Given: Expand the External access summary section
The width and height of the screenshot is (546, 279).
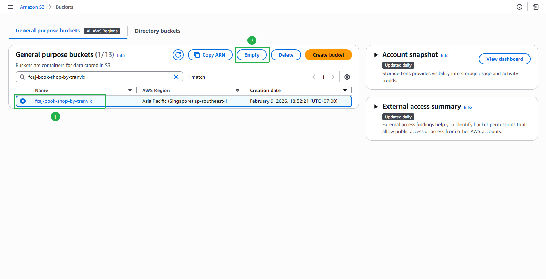Looking at the screenshot, I should pyautogui.click(x=376, y=107).
